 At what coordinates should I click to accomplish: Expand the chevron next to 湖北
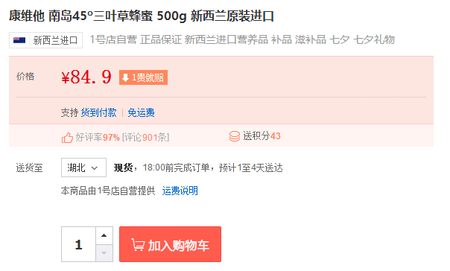(95, 168)
